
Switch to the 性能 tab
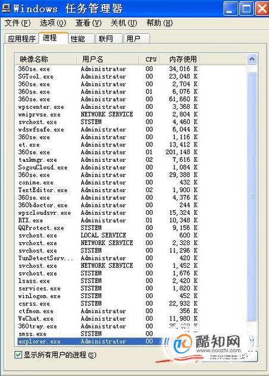tap(80, 38)
